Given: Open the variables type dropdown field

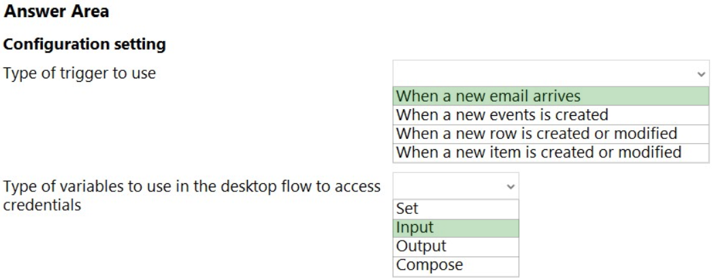Looking at the screenshot, I should 449,185.
